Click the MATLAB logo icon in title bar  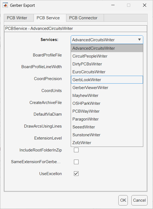(5, 5)
